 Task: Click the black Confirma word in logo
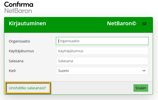pyautogui.click(x=19, y=4)
